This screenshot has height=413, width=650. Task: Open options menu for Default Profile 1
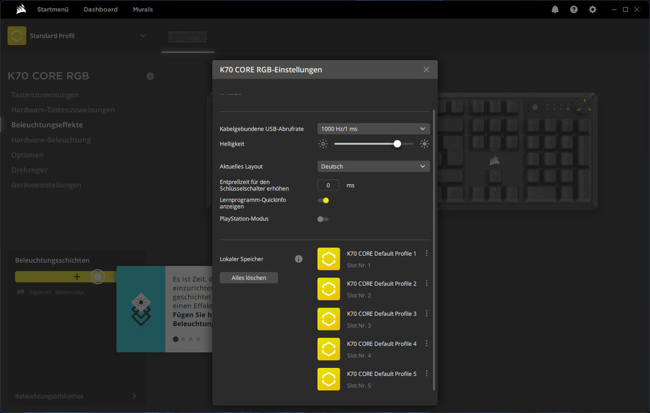pyautogui.click(x=427, y=253)
